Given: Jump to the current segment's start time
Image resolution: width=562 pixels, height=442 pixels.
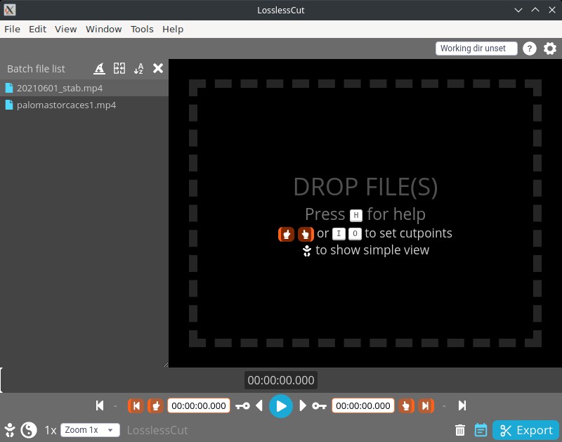Looking at the screenshot, I should [x=136, y=405].
